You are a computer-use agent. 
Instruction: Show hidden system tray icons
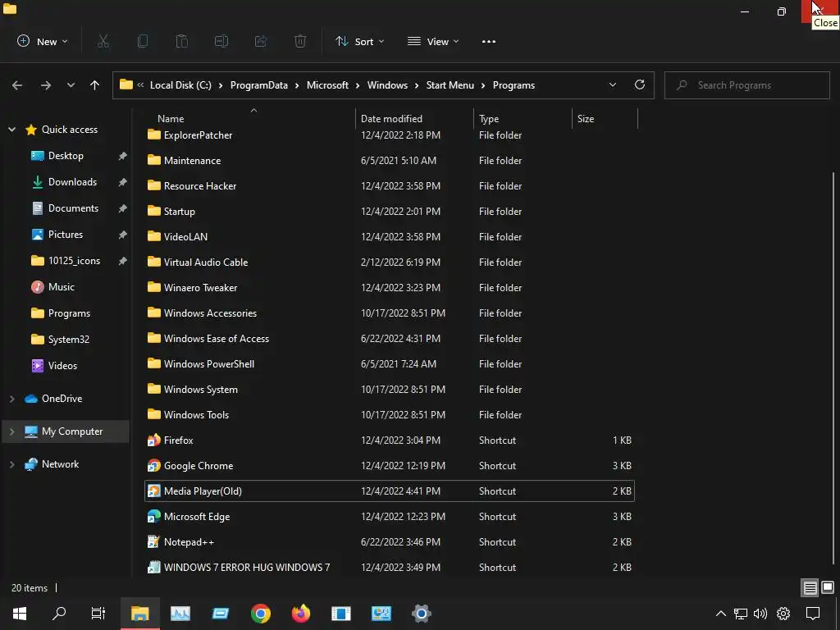[721, 614]
